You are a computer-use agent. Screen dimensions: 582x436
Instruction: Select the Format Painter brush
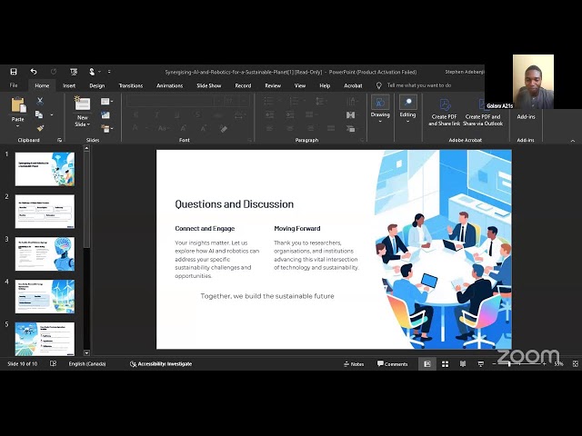pyautogui.click(x=40, y=128)
